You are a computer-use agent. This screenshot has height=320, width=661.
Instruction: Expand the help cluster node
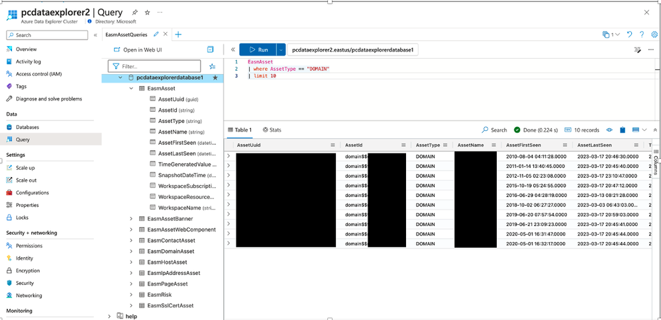pyautogui.click(x=109, y=316)
